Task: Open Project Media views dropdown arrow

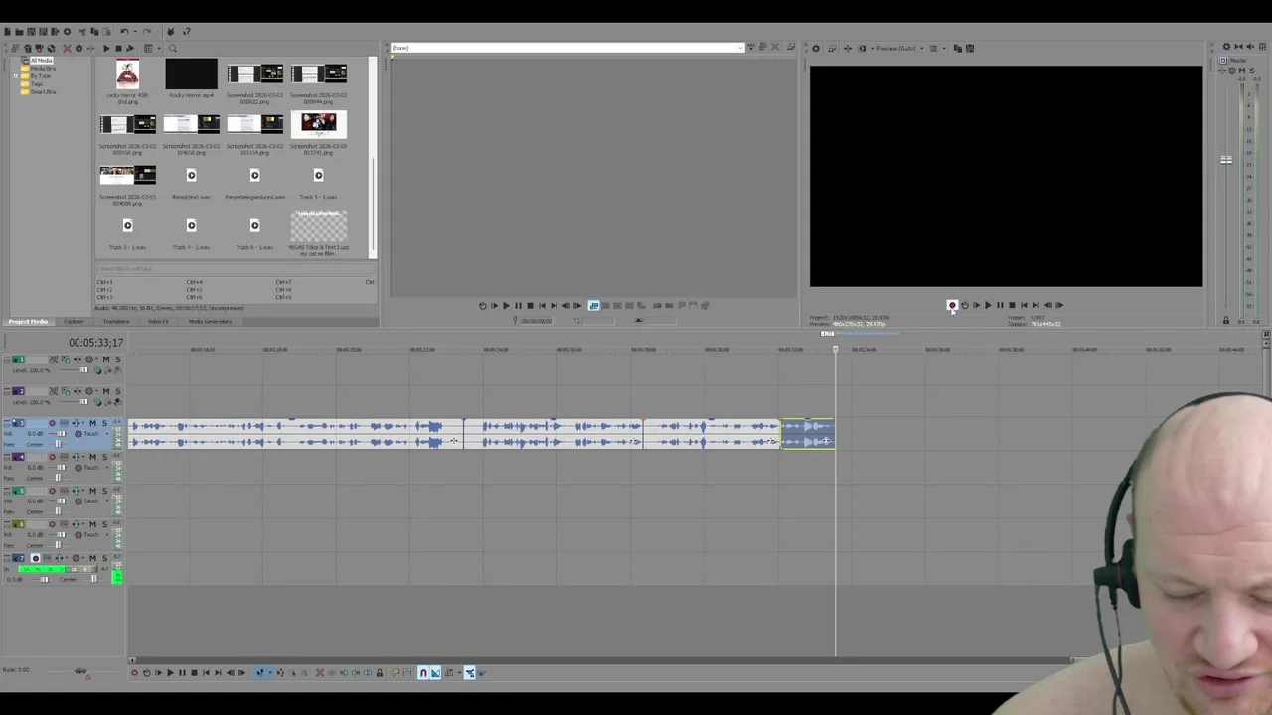Action: 159,49
